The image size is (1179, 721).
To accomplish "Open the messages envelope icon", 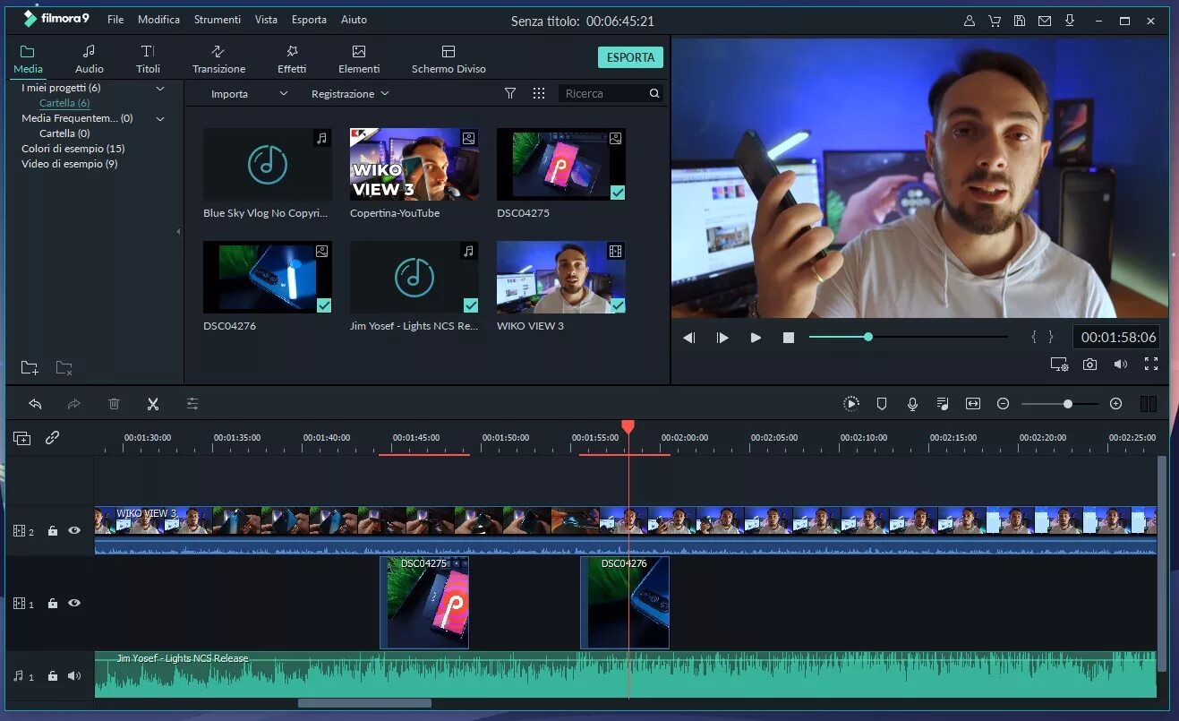I will coord(1044,20).
